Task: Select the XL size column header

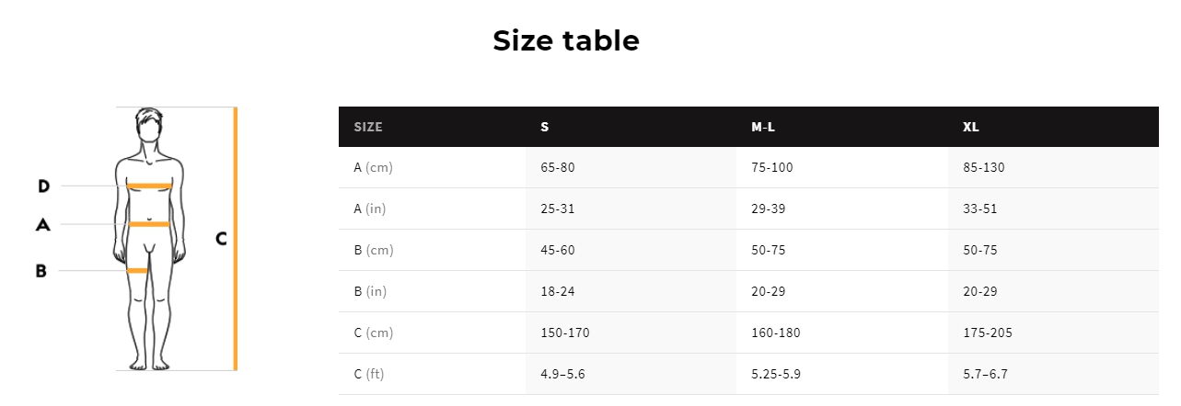Action: pos(970,127)
